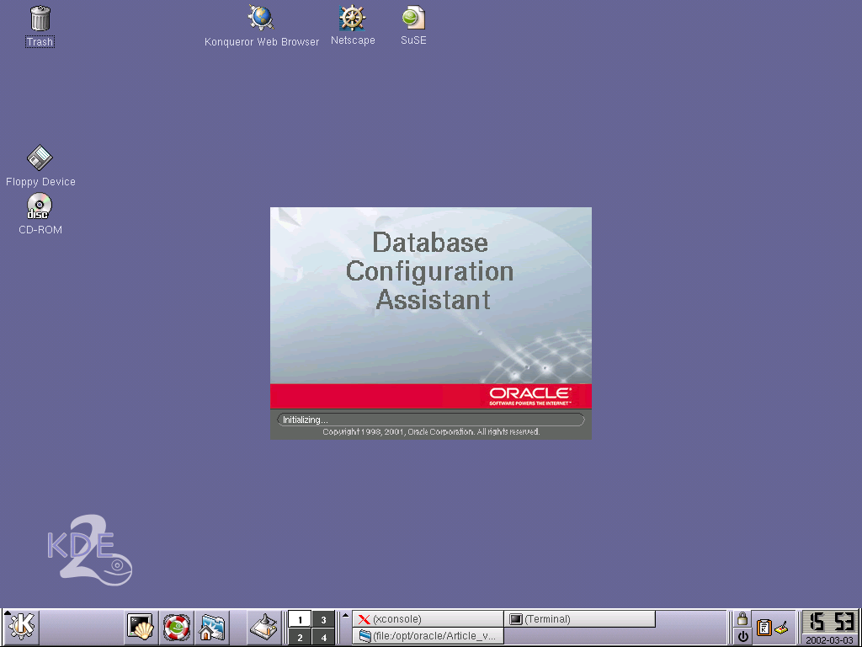The image size is (862, 647).
Task: Select the Terminal taskbar entry
Action: point(579,619)
